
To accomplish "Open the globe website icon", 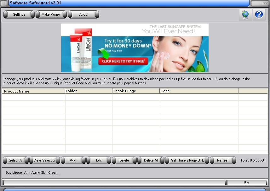I will [245, 15].
